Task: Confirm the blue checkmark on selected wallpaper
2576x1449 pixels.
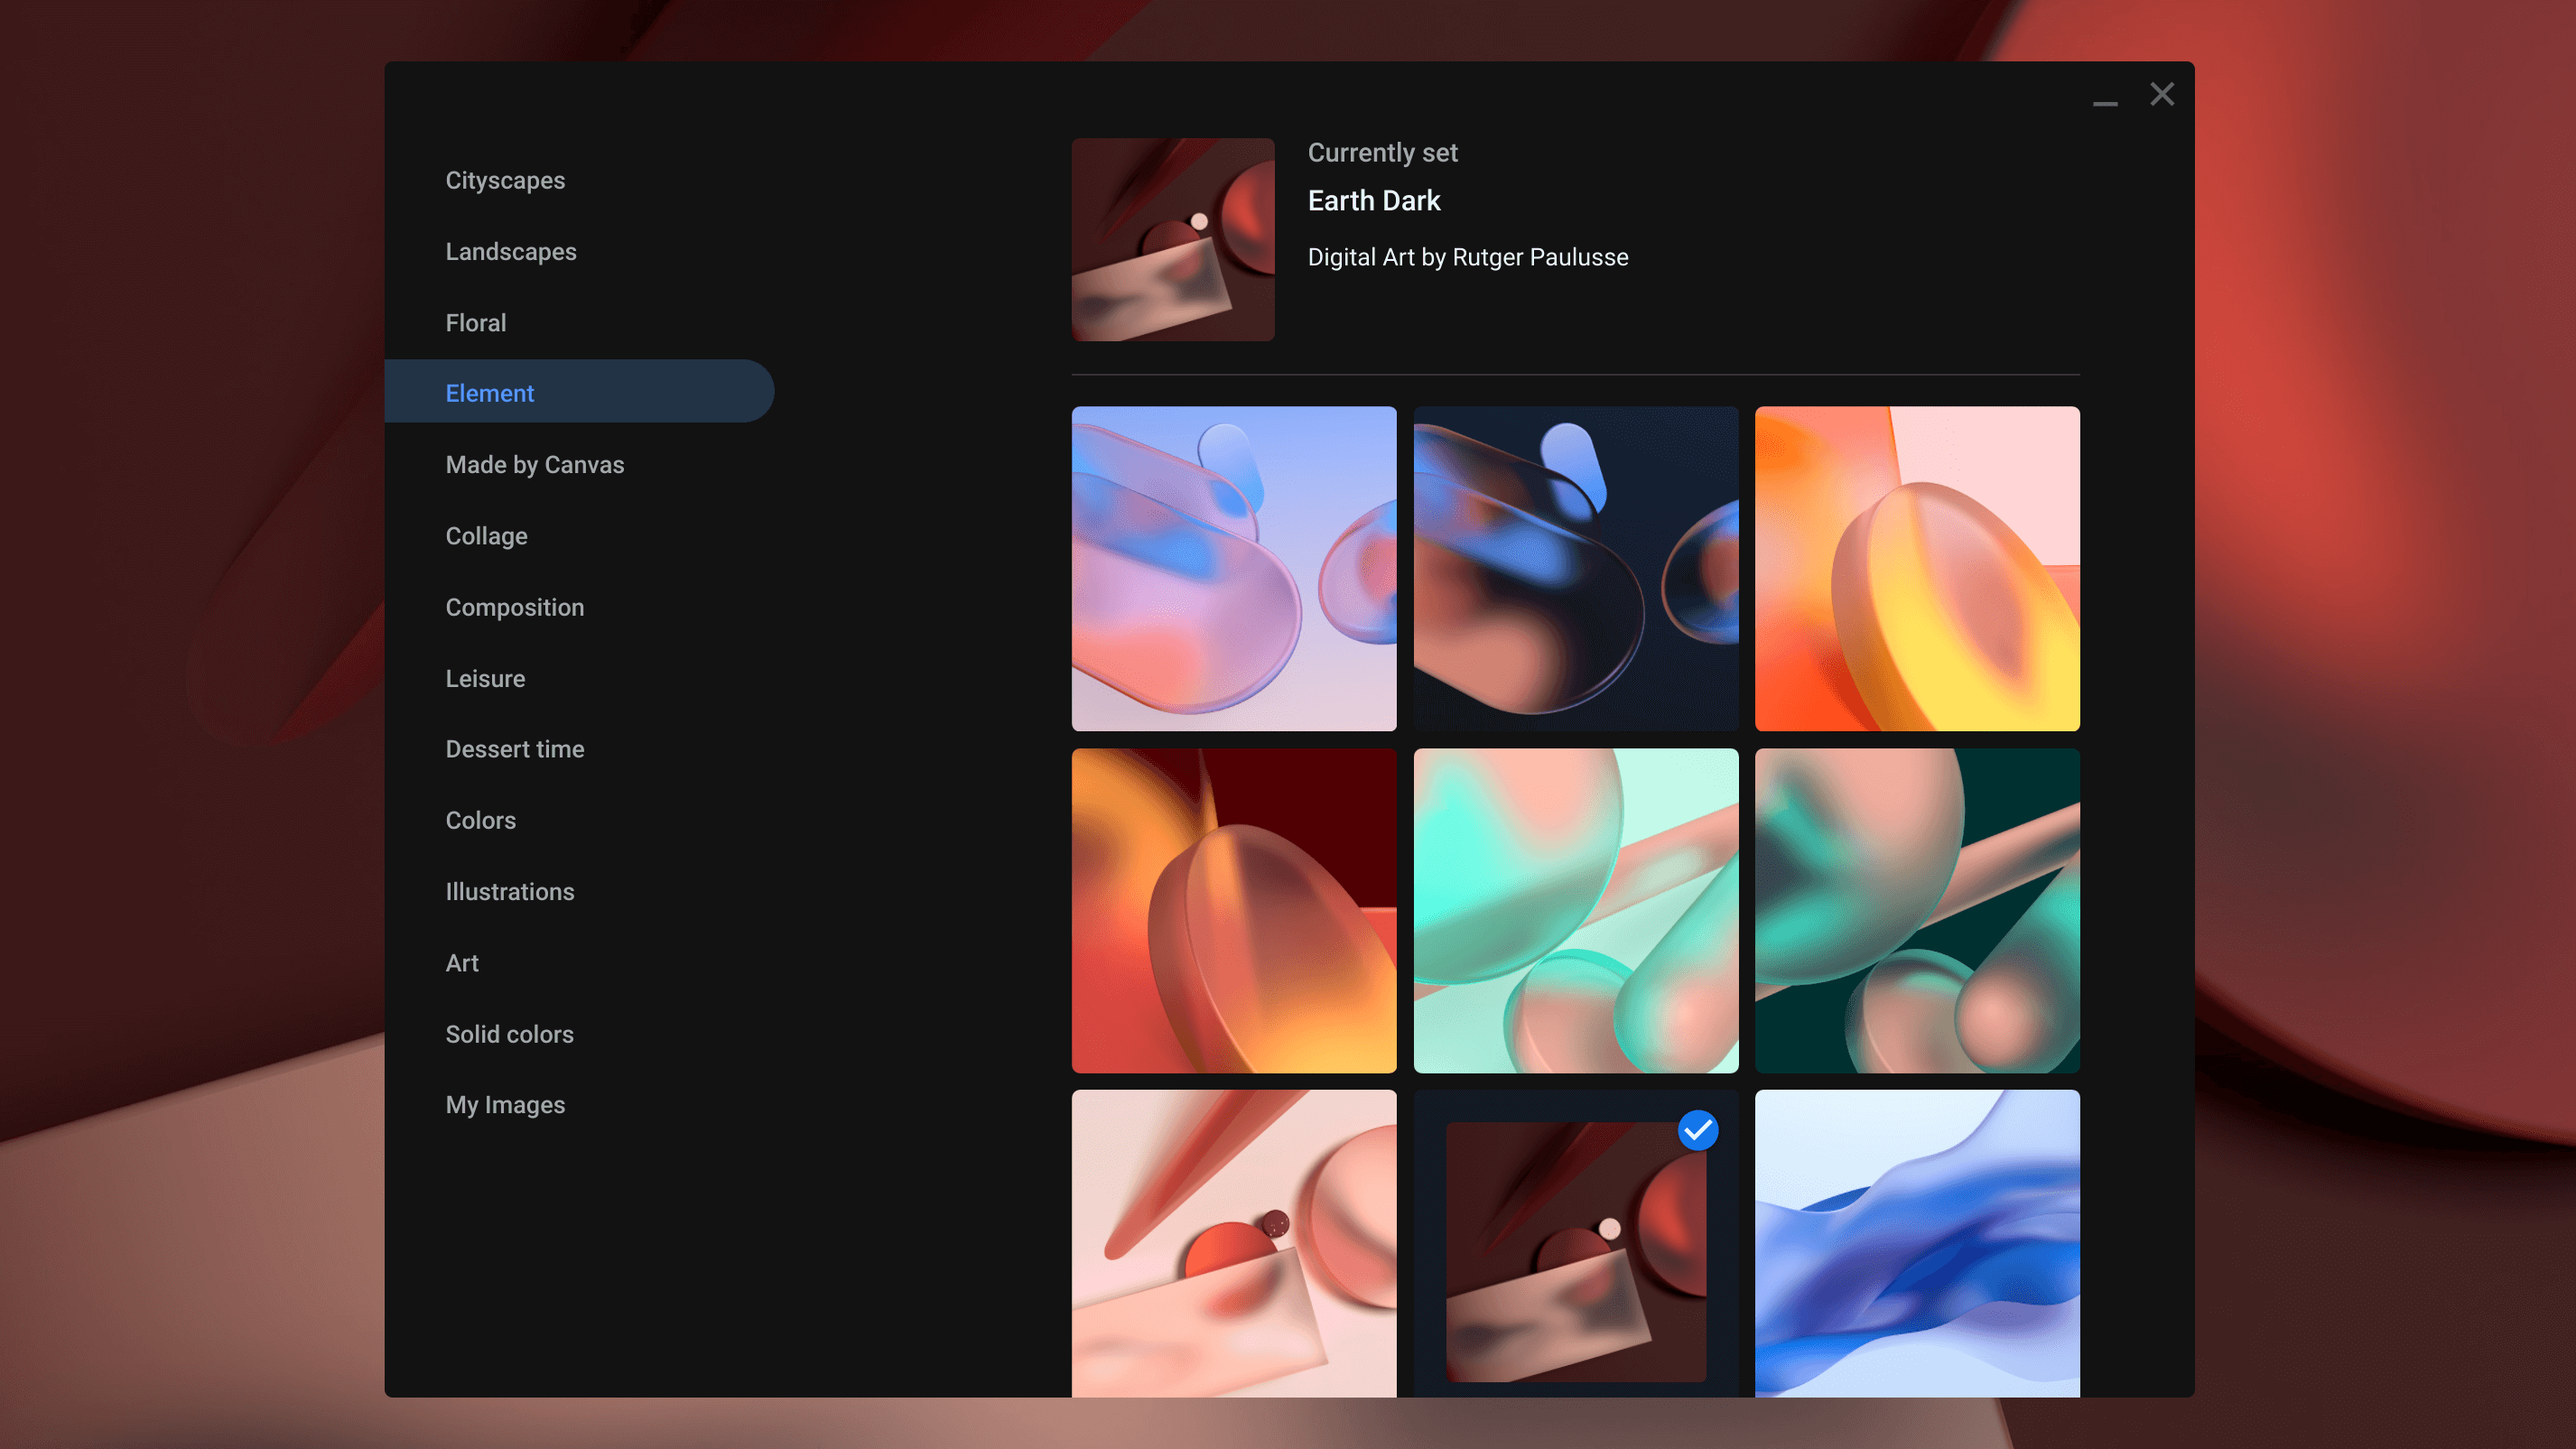Action: pos(1695,1129)
